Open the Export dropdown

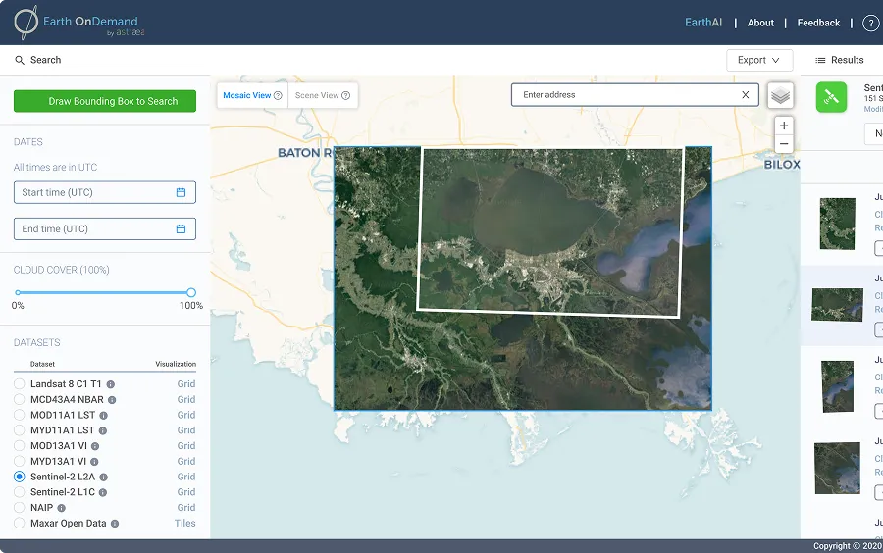pyautogui.click(x=759, y=60)
